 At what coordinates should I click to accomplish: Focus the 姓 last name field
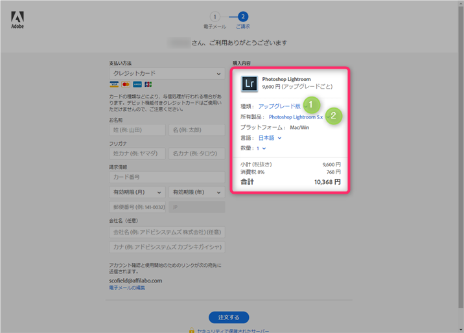[137, 130]
